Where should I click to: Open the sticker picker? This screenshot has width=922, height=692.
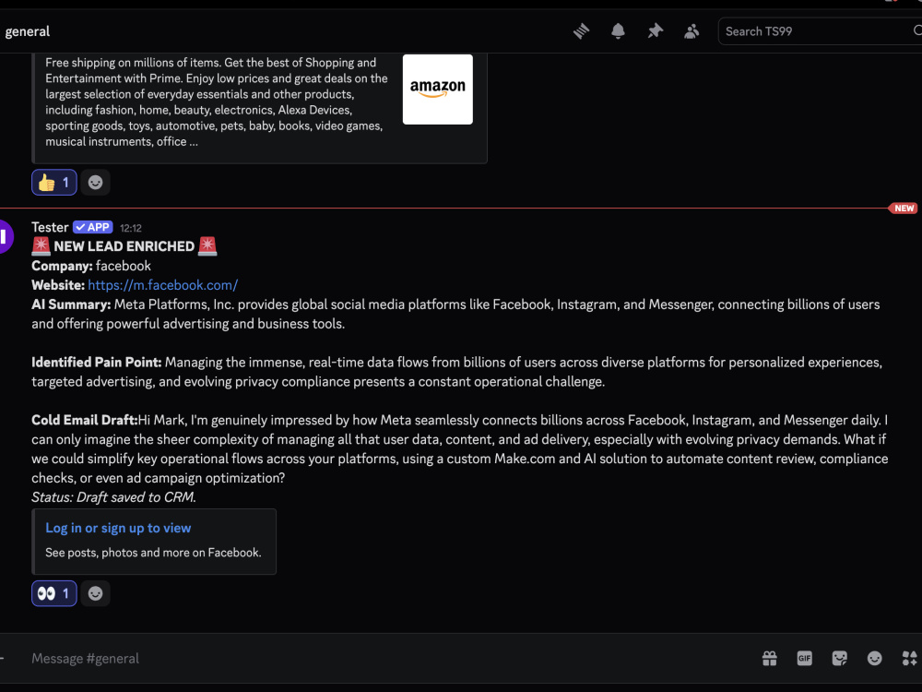pos(840,659)
